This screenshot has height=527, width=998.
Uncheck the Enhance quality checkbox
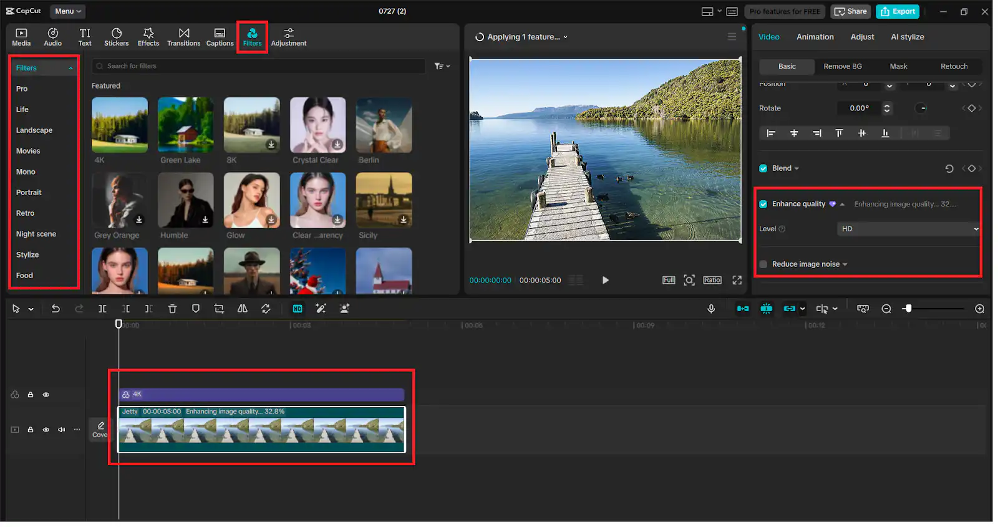763,204
